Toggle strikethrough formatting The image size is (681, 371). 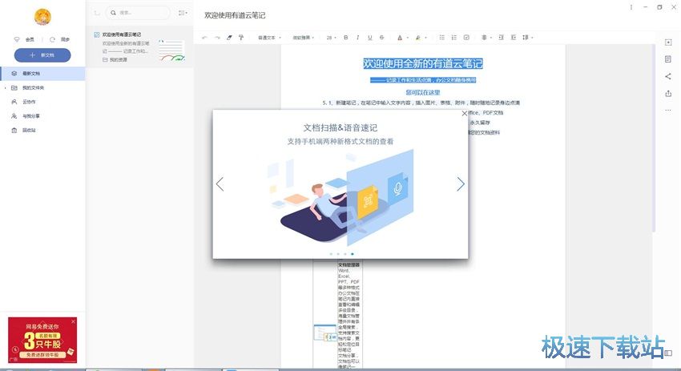tap(381, 38)
